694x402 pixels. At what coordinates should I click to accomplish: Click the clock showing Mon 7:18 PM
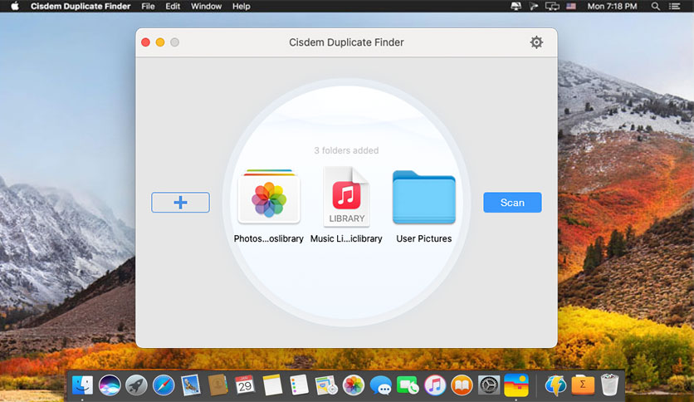[612, 6]
